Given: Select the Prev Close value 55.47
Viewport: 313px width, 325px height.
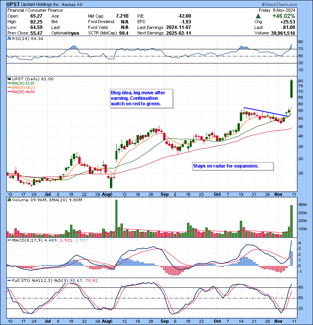Looking at the screenshot, I should click(x=36, y=33).
